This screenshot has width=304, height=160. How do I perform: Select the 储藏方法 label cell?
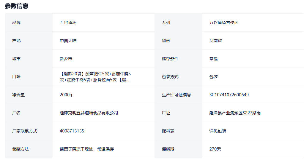(29, 149)
